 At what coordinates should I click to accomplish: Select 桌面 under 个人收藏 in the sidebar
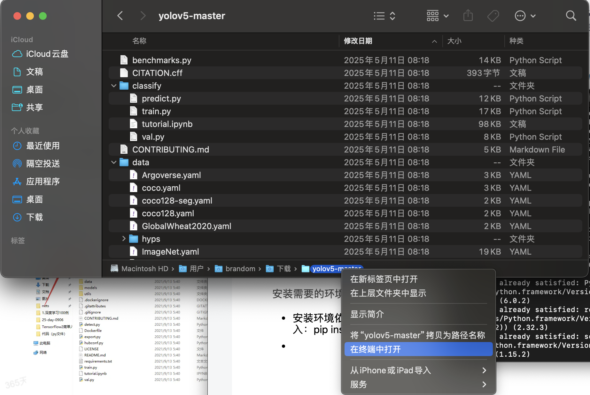[x=27, y=199]
